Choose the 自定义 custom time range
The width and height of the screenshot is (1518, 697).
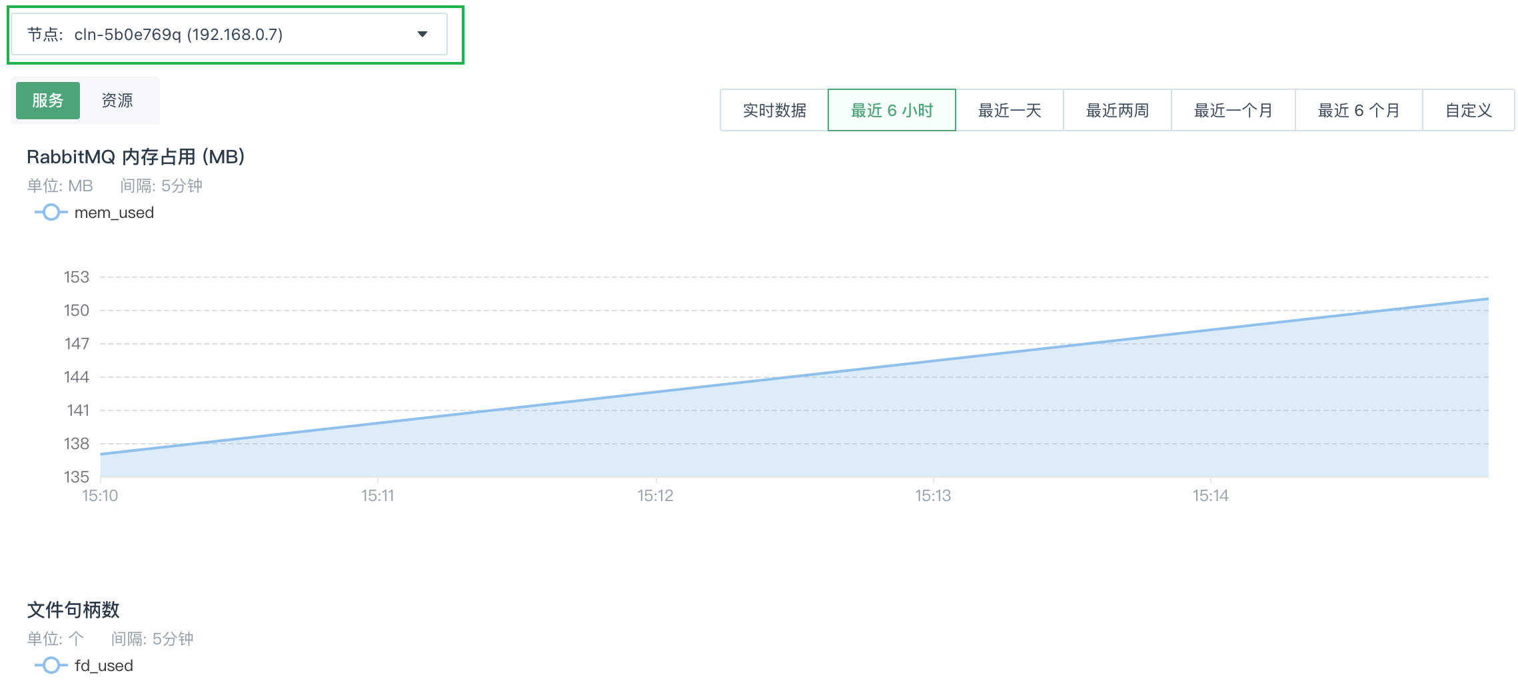click(1469, 111)
